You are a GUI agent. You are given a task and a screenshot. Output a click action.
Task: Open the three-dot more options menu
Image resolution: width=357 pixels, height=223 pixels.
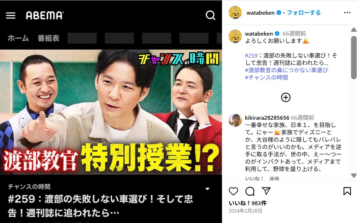coord(347,13)
